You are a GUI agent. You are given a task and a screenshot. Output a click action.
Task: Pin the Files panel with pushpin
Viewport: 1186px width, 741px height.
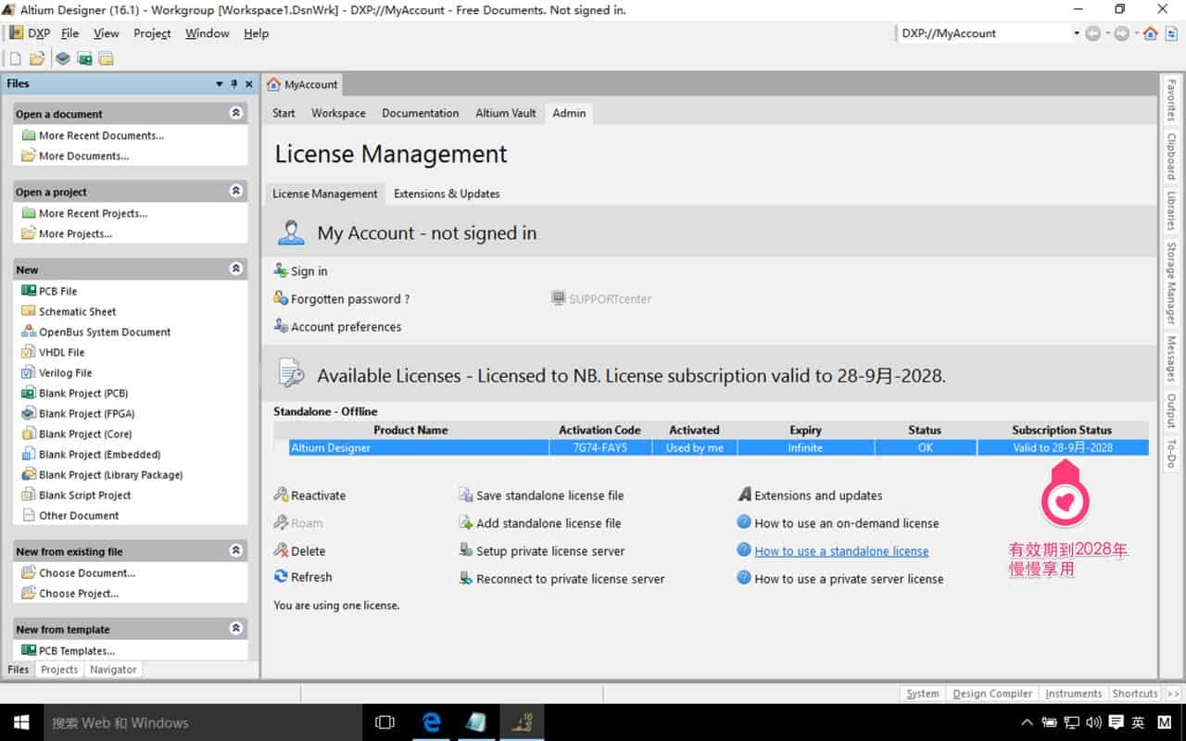(234, 83)
